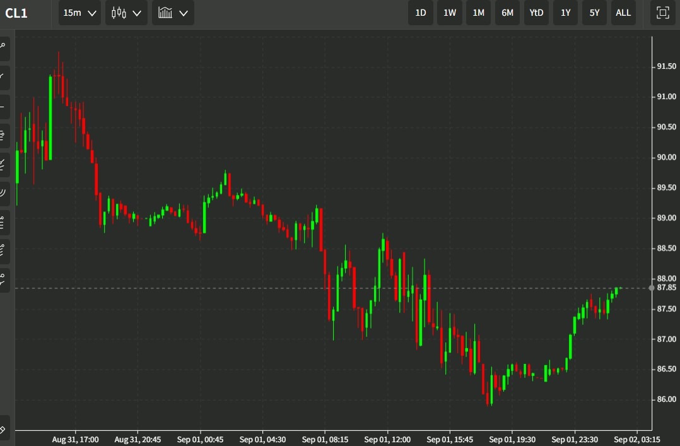Click the 87.85 current price label

coord(667,288)
